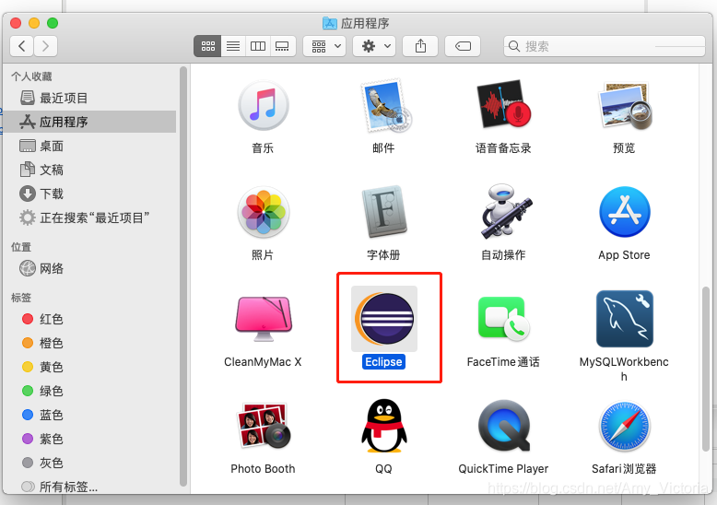Click the QuickTime Player name label

(x=503, y=469)
